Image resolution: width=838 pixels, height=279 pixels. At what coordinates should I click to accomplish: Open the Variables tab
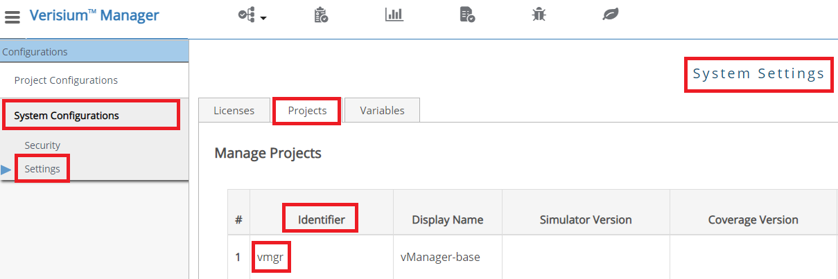[x=382, y=111]
